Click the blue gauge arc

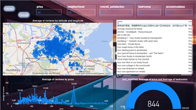pos(153,86)
